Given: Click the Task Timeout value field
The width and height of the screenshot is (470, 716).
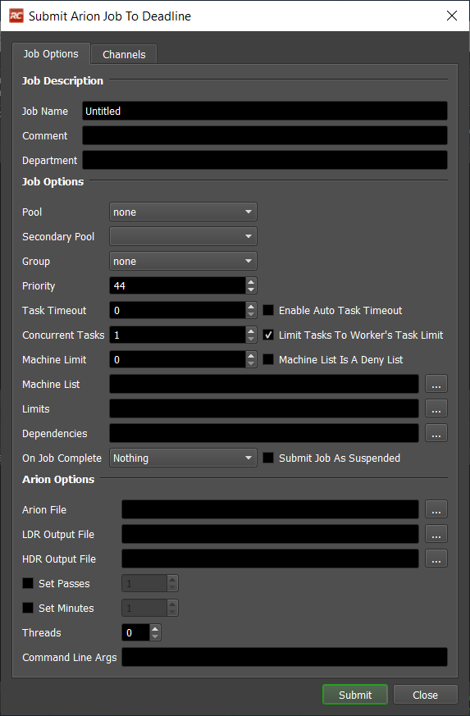Looking at the screenshot, I should [x=178, y=311].
